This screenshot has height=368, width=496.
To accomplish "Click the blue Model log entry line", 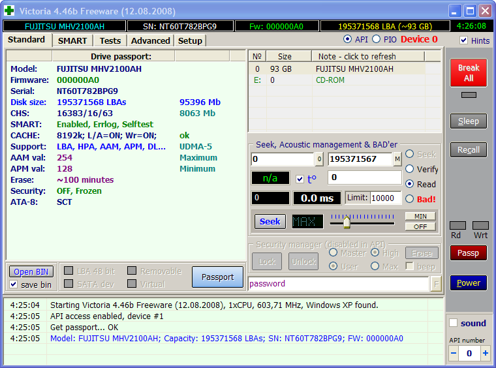I will 226,338.
